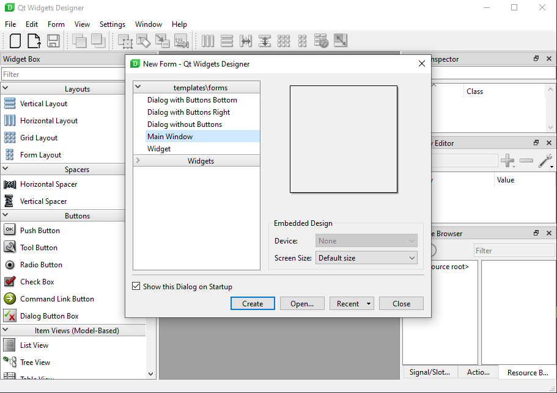
Task: Expand the Widgets tree group in dialog
Action: (138, 160)
